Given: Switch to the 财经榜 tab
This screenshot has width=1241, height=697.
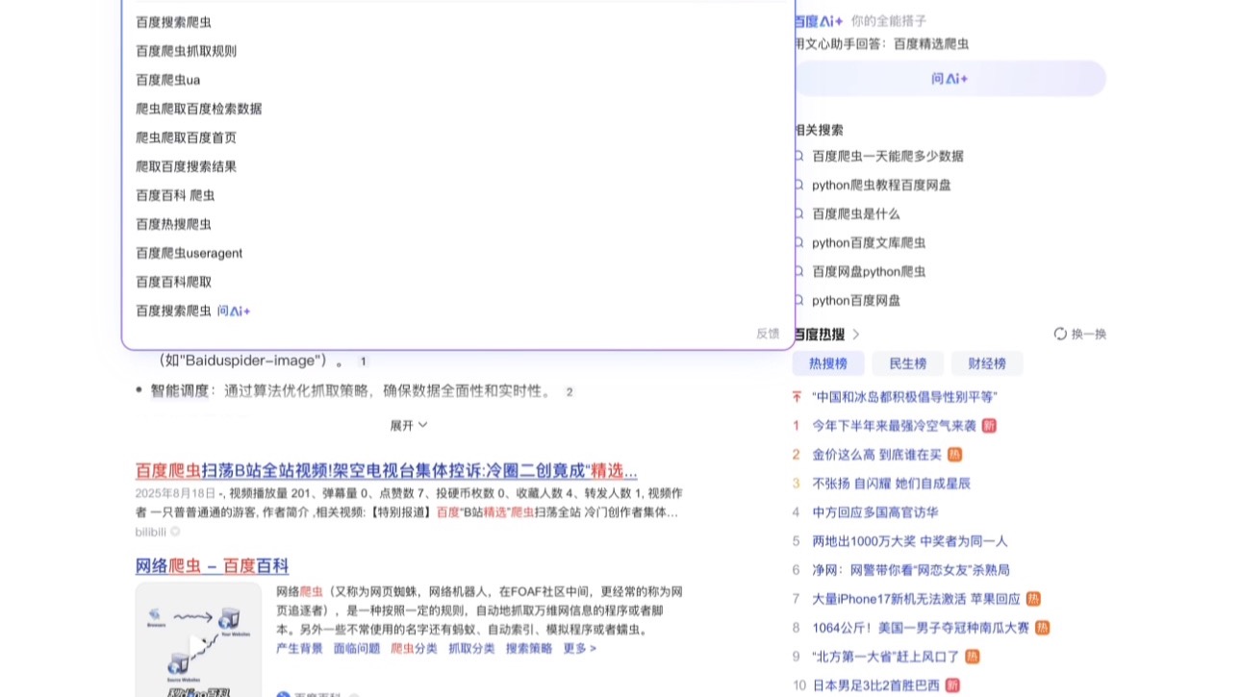Looking at the screenshot, I should pos(987,363).
